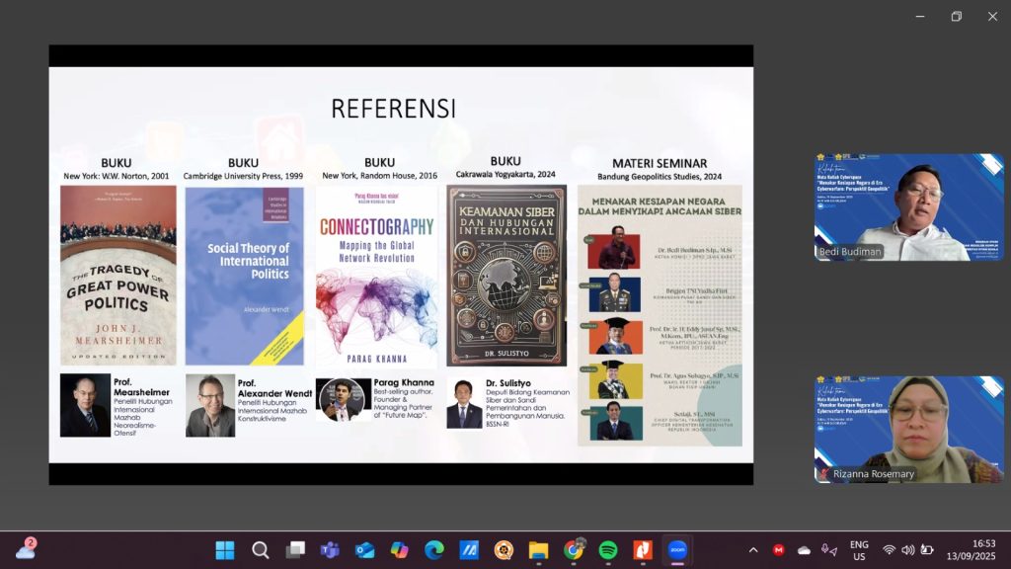Click Rizanna Rosemary's muted microphone icon
Image resolution: width=1011 pixels, height=569 pixels.
pyautogui.click(x=824, y=474)
